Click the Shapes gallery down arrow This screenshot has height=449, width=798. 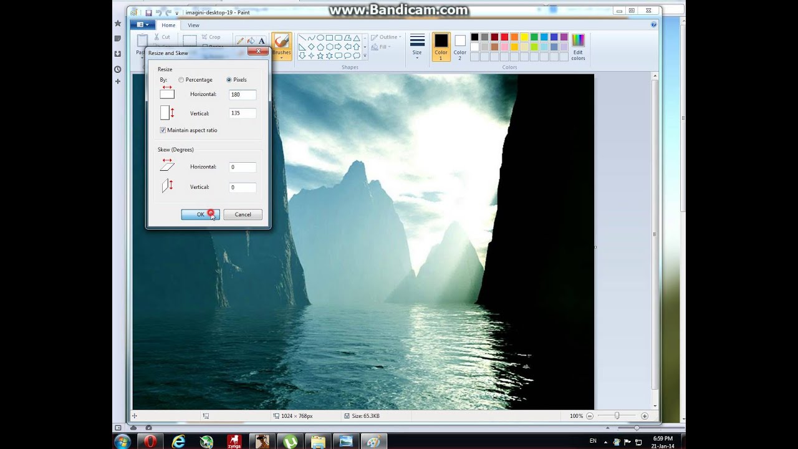pyautogui.click(x=365, y=47)
